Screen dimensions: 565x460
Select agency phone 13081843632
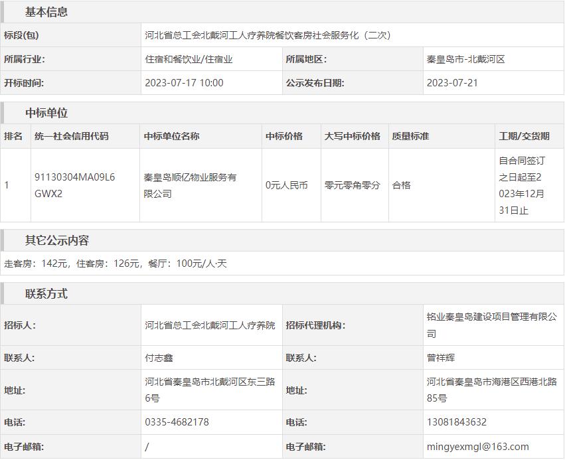457,422
